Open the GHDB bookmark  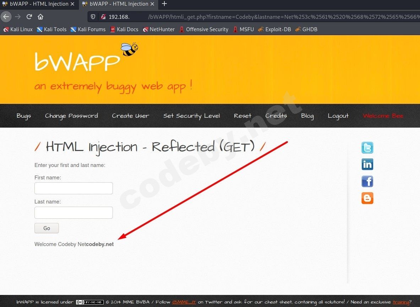[x=306, y=29]
